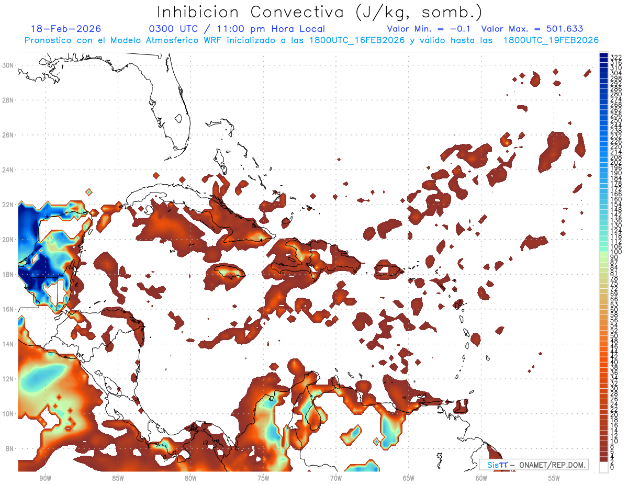This screenshot has width=628, height=485.
Task: Click the "90W" longitude axis label
Action: coord(45,478)
